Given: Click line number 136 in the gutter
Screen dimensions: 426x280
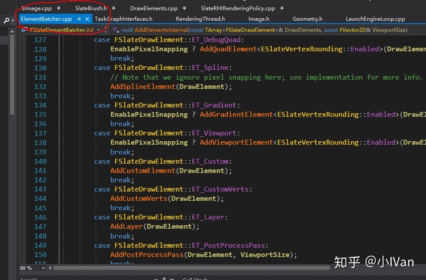Looking at the screenshot, I should coord(40,123).
